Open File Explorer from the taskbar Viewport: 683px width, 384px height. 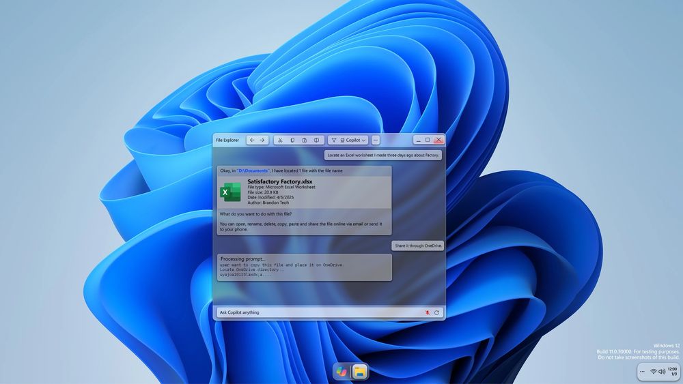pyautogui.click(x=360, y=372)
